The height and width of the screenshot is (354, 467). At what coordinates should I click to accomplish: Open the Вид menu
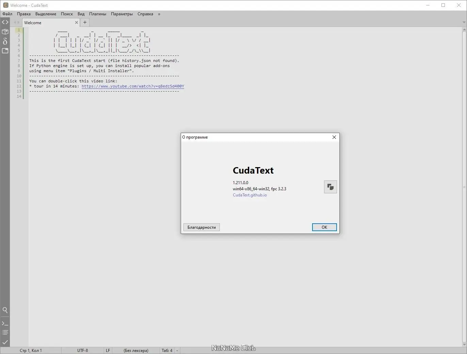[81, 14]
